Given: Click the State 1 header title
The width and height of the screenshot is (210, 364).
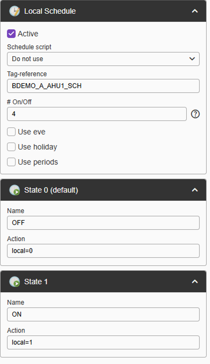Looking at the screenshot, I should [x=36, y=282].
